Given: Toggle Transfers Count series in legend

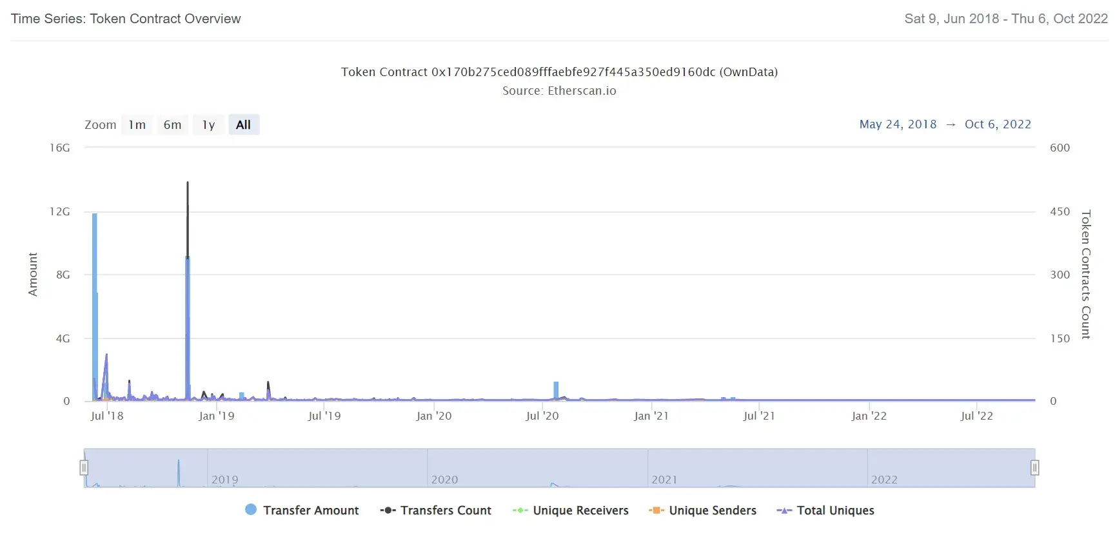Looking at the screenshot, I should click(436, 510).
